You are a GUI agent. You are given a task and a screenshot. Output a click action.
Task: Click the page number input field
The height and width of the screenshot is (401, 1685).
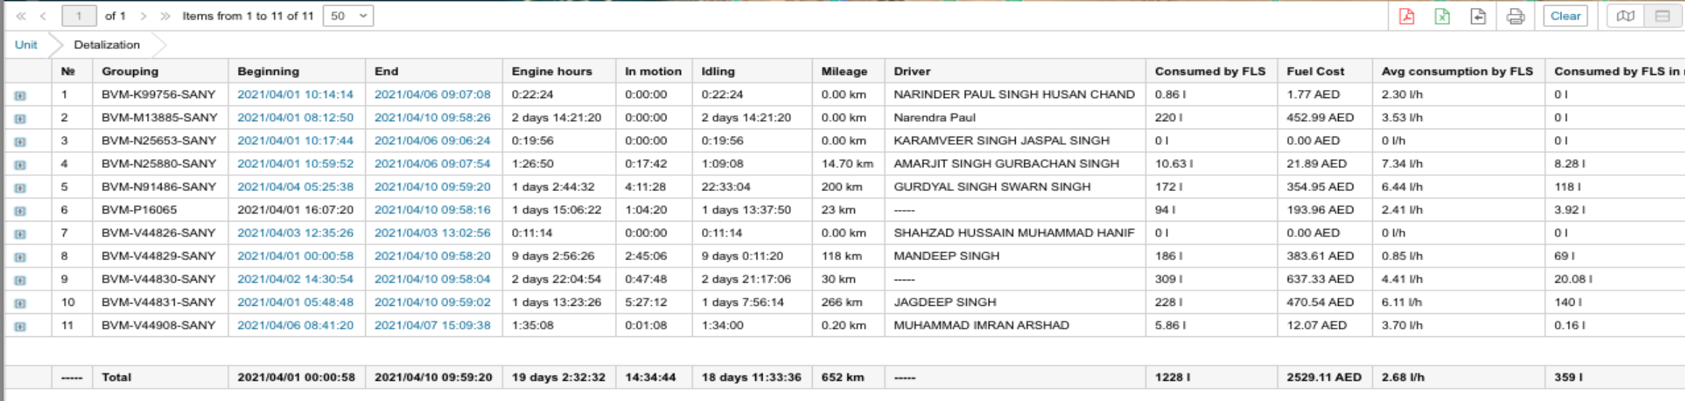[x=79, y=16]
